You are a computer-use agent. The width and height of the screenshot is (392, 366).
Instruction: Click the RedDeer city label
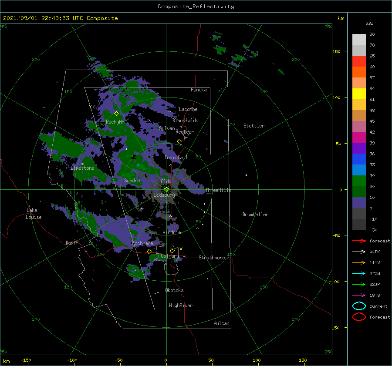tap(185, 132)
